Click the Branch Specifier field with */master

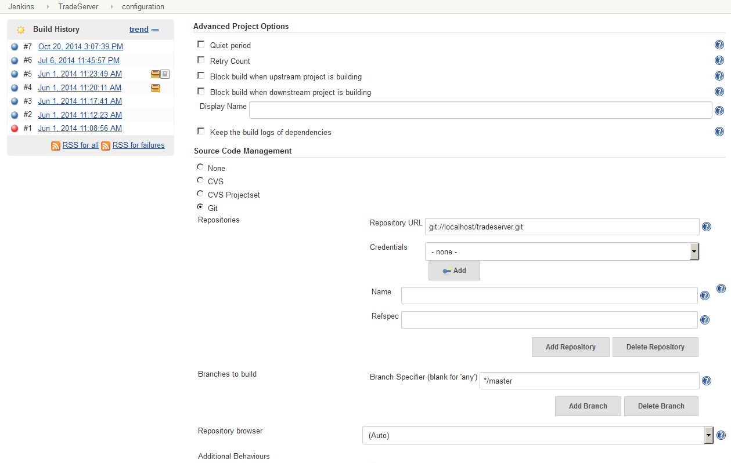[x=589, y=381]
